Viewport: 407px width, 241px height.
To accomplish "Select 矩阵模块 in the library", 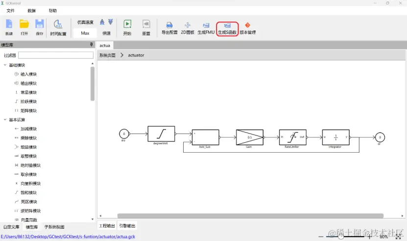I will 28,110.
